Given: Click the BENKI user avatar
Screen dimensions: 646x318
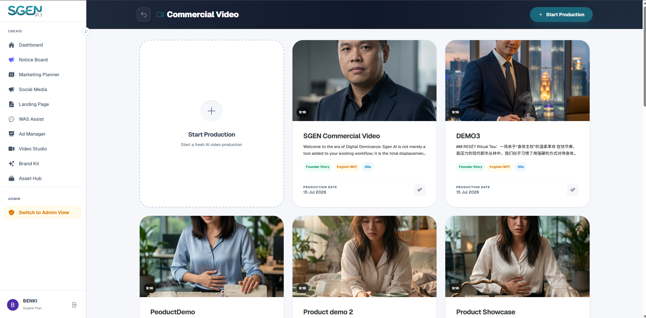Looking at the screenshot, I should pos(13,305).
